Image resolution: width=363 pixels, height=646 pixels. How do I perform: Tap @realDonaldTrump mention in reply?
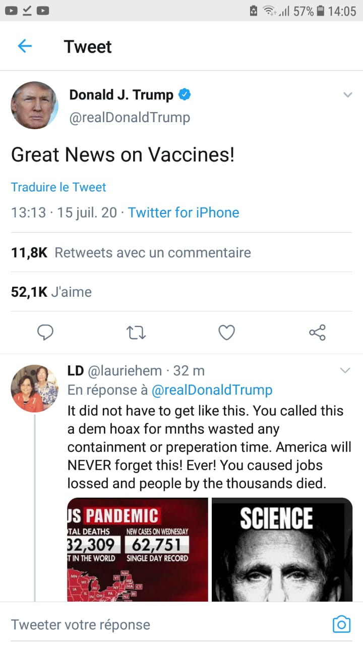[x=212, y=390]
